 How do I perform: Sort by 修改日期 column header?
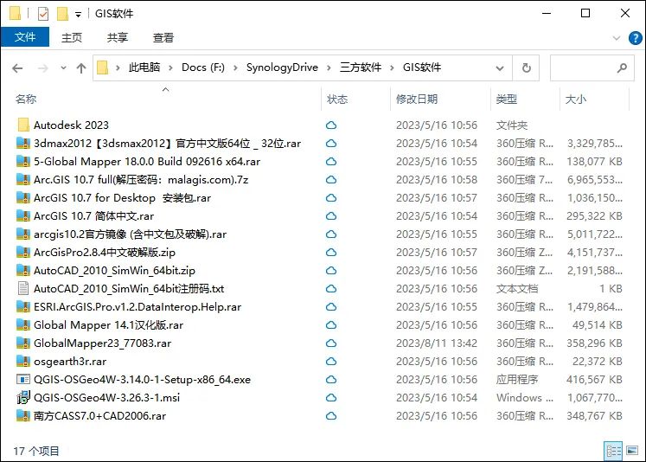(x=440, y=99)
